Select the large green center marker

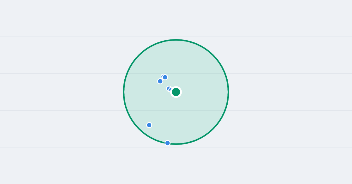pyautogui.click(x=176, y=92)
